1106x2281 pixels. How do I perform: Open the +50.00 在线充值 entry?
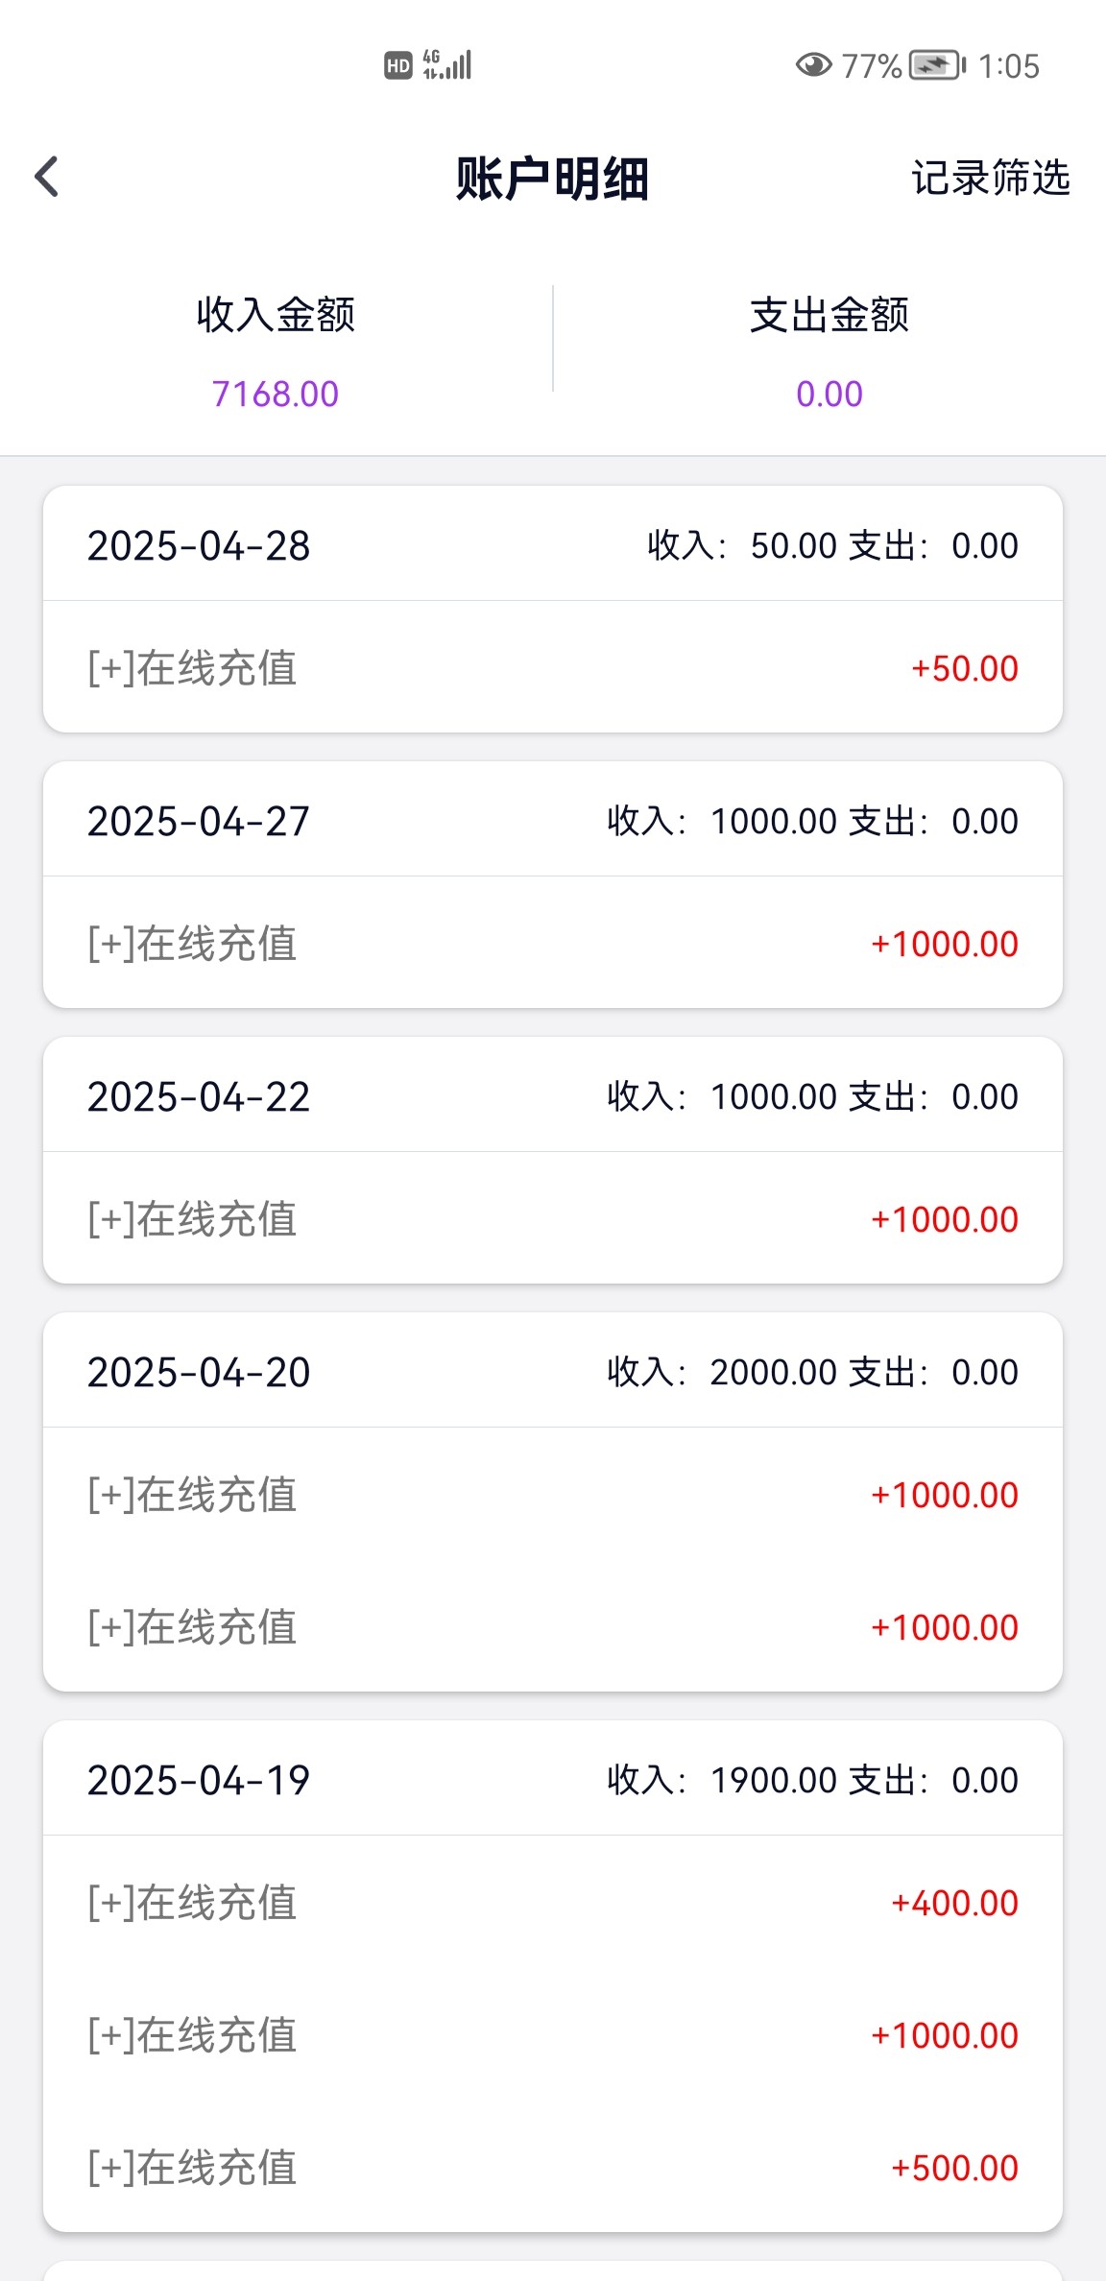pos(552,668)
